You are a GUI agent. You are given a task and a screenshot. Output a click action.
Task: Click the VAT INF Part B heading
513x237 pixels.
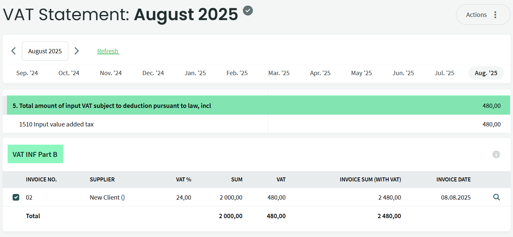coord(35,154)
